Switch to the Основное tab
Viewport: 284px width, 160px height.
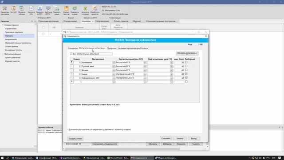point(73,48)
